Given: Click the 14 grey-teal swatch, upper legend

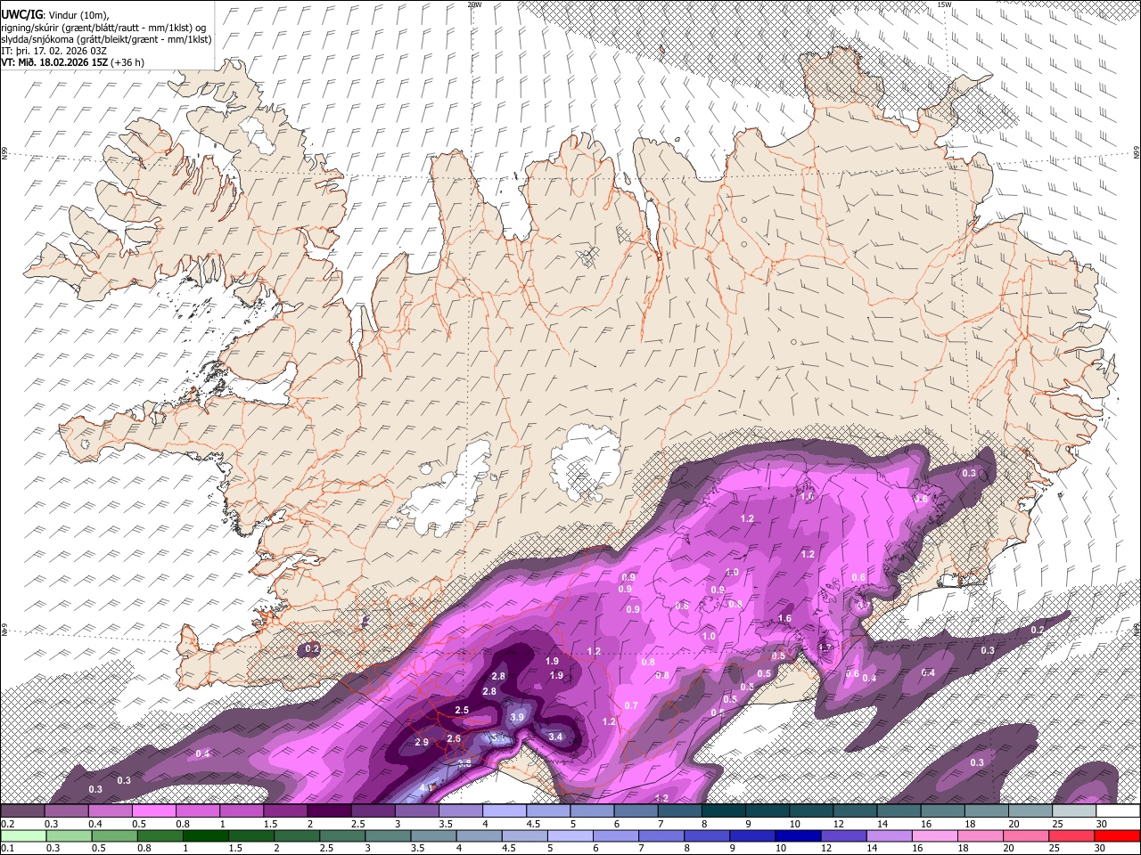Looking at the screenshot, I should click(x=899, y=810).
